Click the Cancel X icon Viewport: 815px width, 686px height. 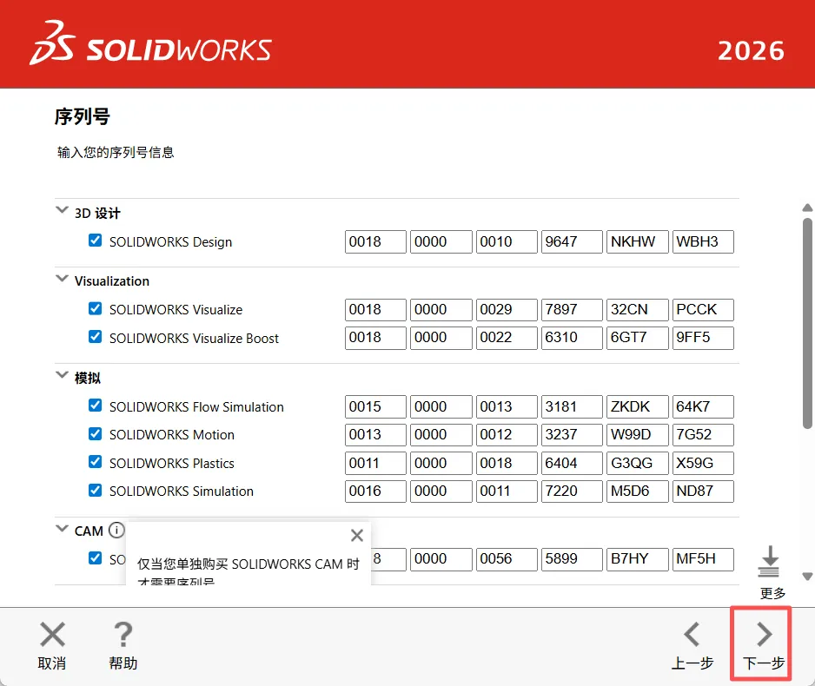[x=52, y=634]
